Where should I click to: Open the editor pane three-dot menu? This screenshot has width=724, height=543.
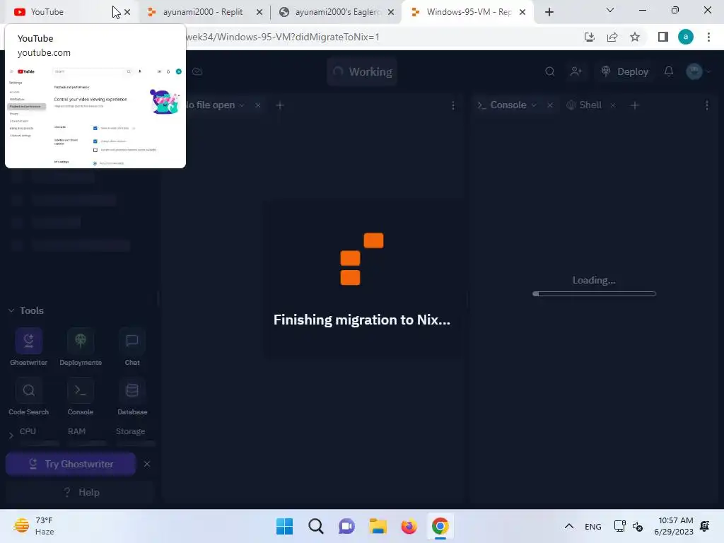[453, 105]
